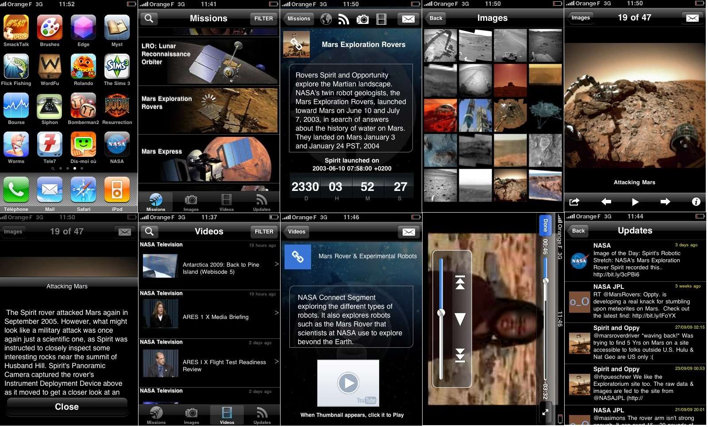Open the FILTER options on Videos screen

click(x=264, y=232)
